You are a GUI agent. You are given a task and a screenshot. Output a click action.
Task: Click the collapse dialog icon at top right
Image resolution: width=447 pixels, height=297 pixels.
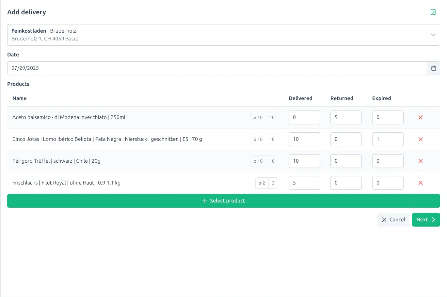433,12
